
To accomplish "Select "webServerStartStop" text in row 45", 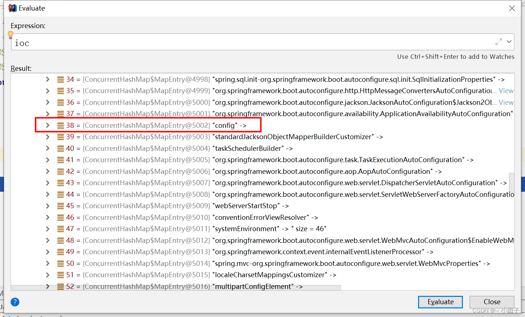I will (246, 206).
